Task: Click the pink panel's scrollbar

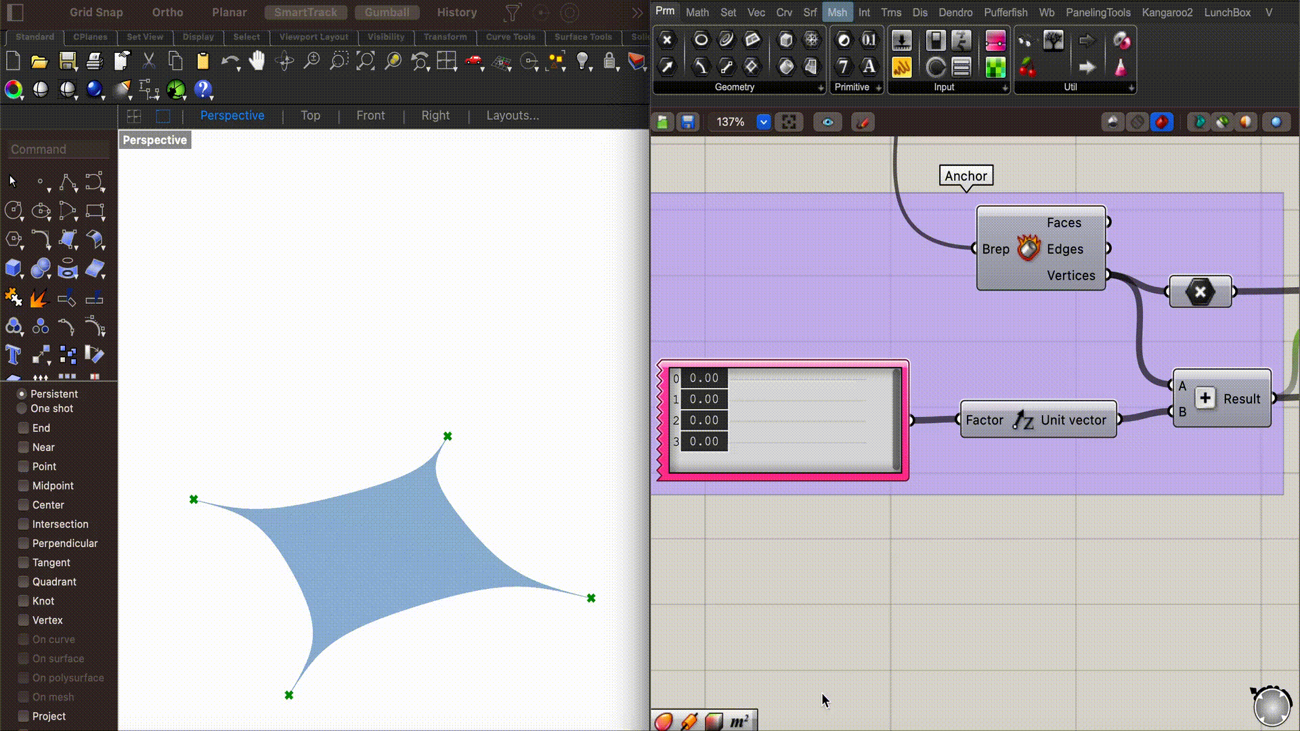Action: click(x=896, y=420)
